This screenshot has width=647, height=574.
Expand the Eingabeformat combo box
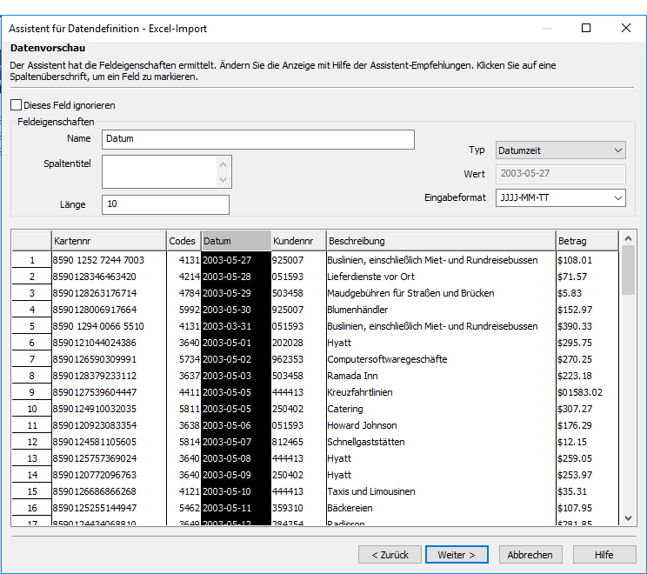point(560,198)
